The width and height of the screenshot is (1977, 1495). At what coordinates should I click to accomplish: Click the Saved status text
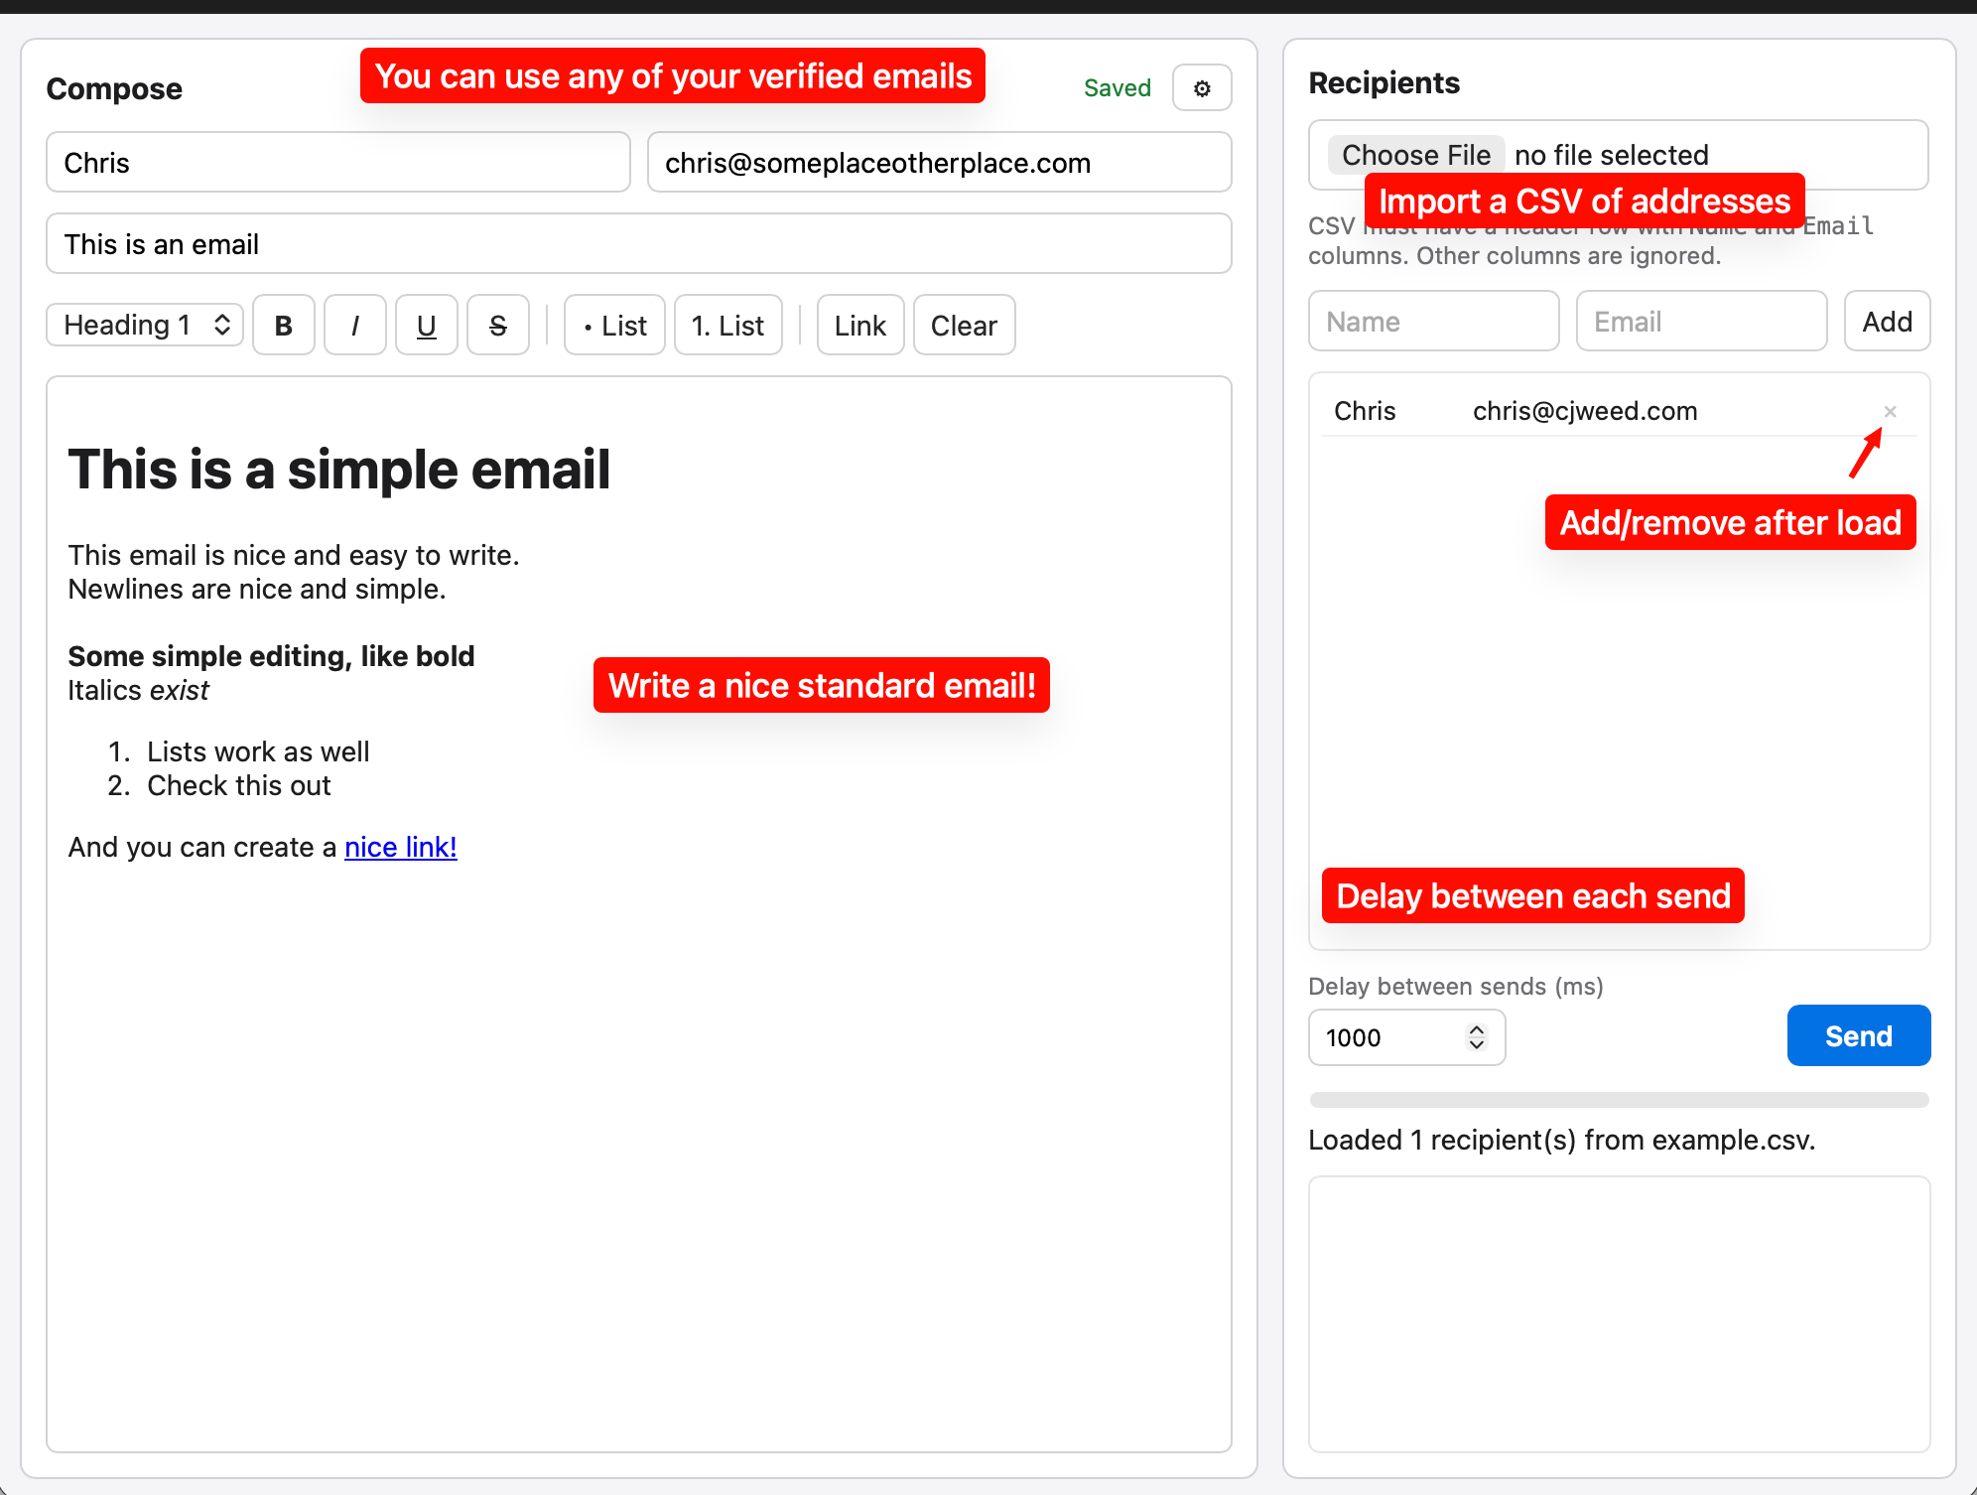pos(1118,88)
